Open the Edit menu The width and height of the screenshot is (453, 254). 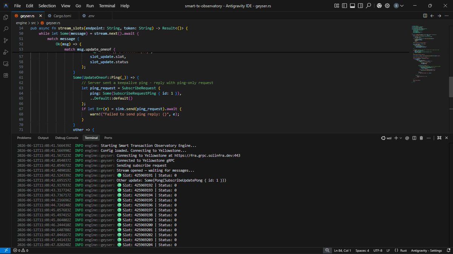pos(30,6)
